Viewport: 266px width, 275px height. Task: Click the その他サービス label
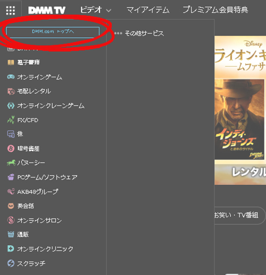pos(144,33)
